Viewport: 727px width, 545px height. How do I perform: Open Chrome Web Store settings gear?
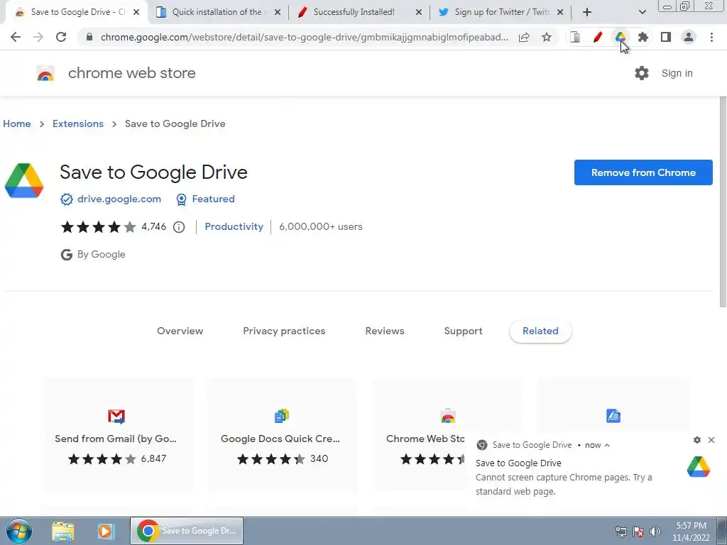(642, 73)
